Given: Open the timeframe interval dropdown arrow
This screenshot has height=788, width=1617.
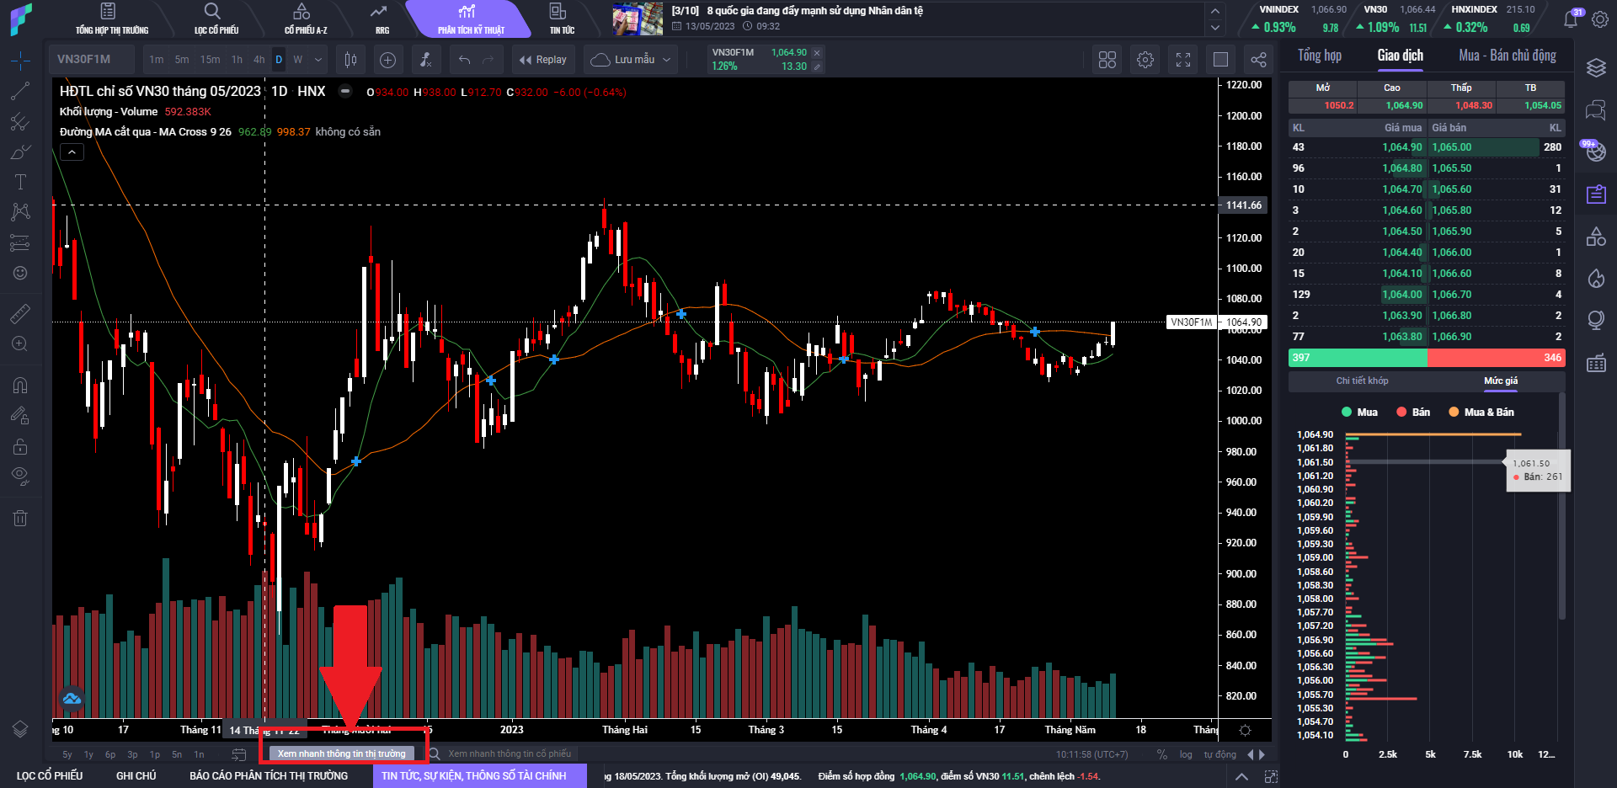Looking at the screenshot, I should (318, 60).
